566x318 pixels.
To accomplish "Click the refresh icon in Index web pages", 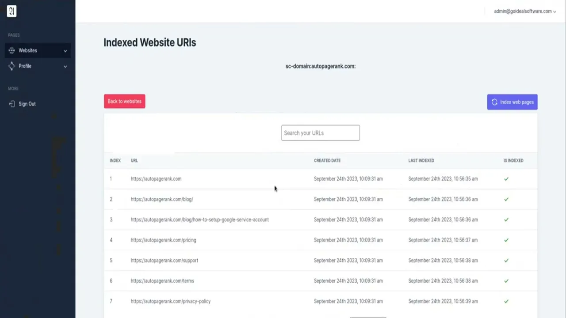I will (x=494, y=102).
